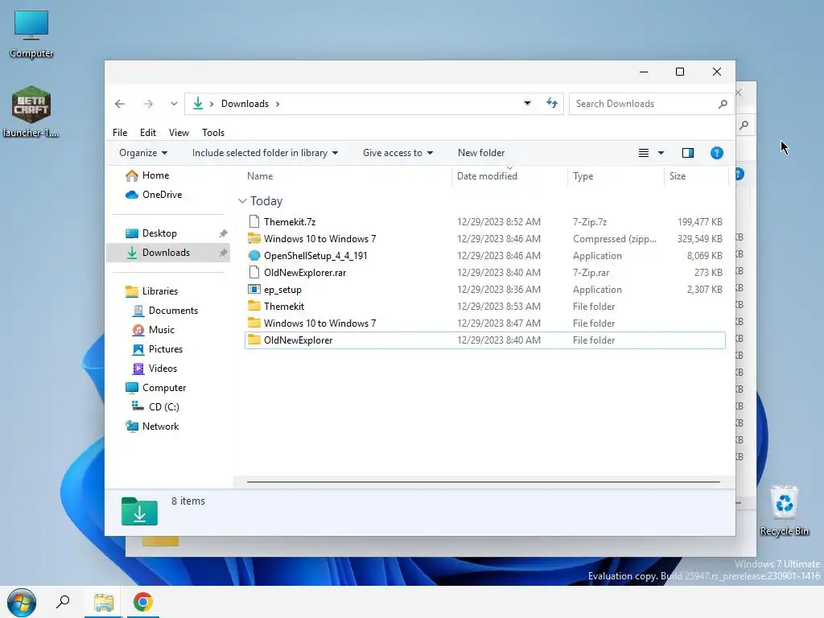Refresh the Downloads folder view
The image size is (824, 618).
point(552,104)
